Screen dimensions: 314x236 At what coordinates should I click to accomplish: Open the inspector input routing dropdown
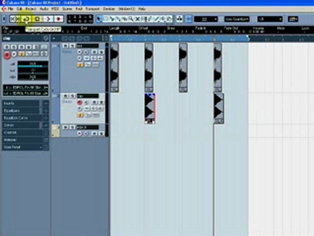[26, 88]
